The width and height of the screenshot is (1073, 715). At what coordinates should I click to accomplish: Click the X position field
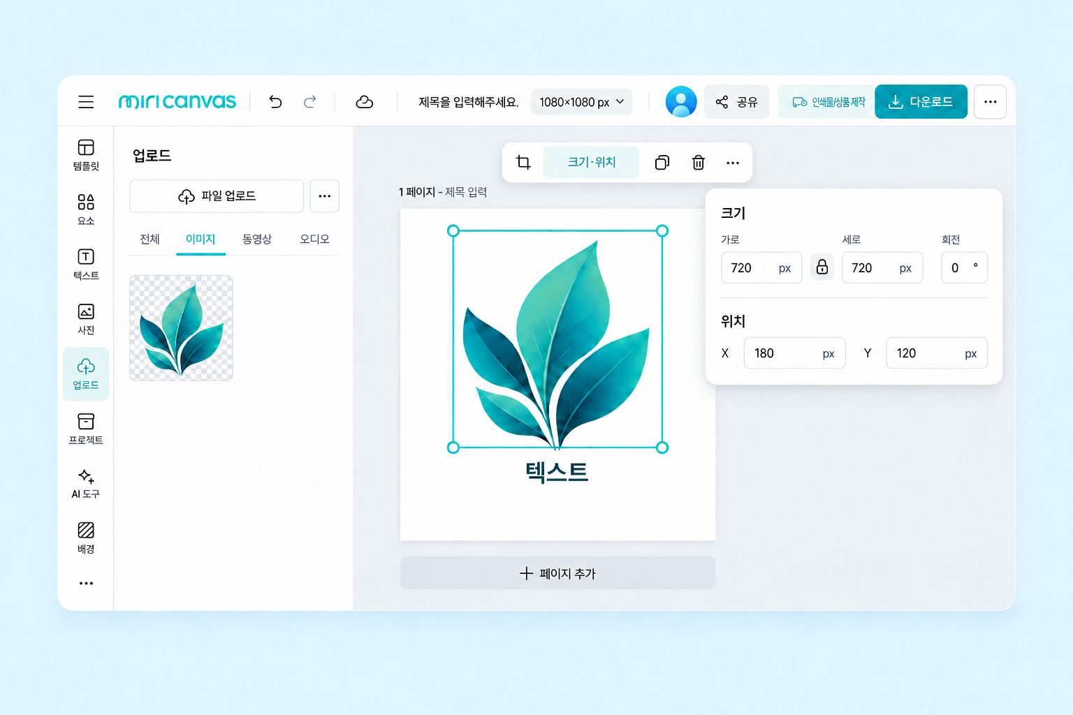pyautogui.click(x=794, y=353)
